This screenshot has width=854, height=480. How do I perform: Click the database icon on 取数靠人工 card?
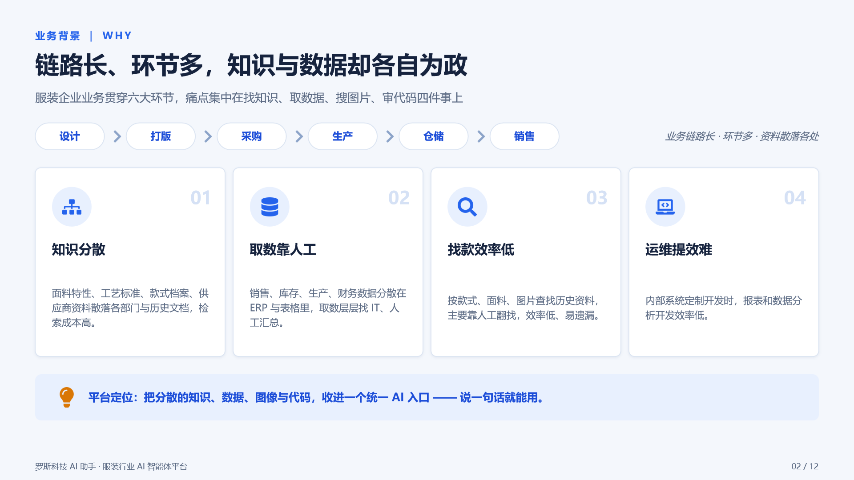pyautogui.click(x=270, y=207)
